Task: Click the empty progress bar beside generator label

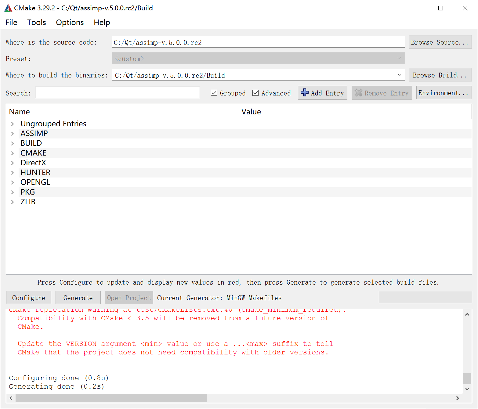Action: point(425,297)
